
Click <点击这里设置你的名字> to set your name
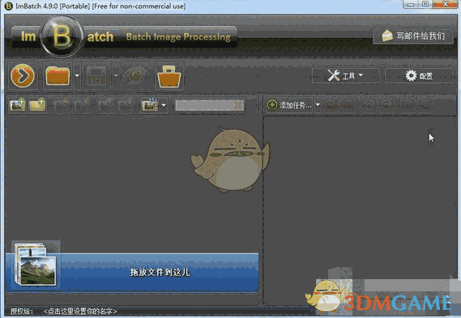(80, 311)
